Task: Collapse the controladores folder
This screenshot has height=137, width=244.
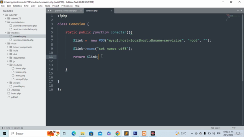Action: coord(6,22)
